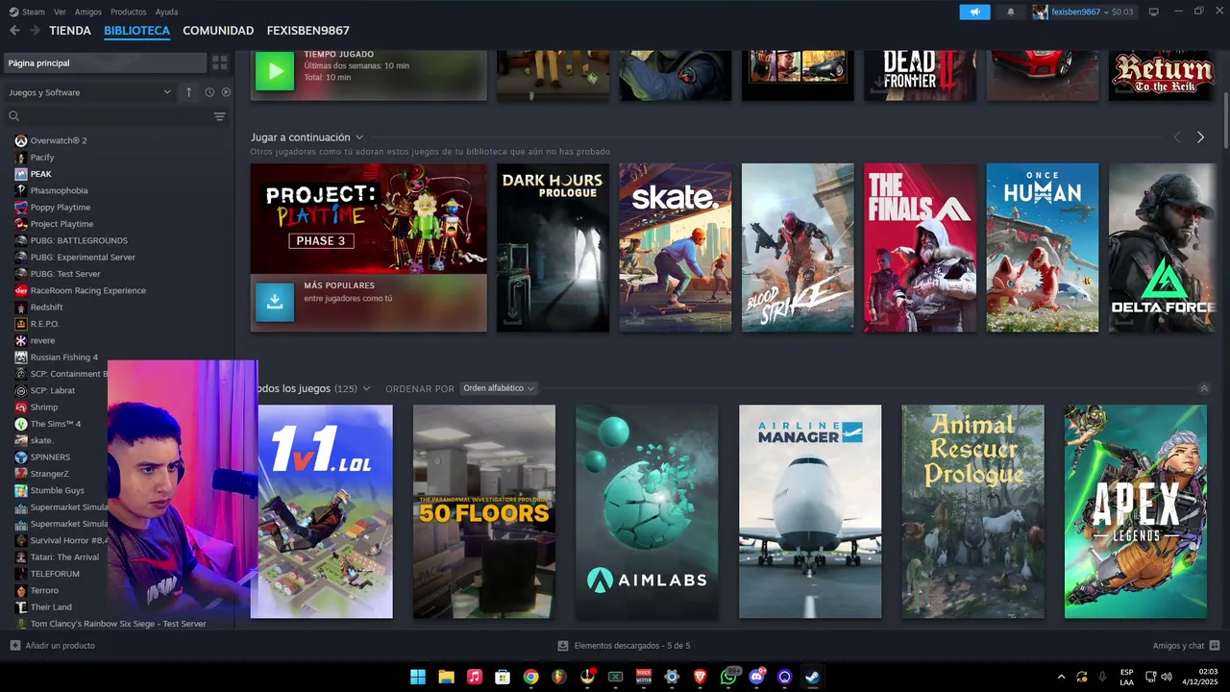Open File Explorer from taskbar

coord(446,677)
